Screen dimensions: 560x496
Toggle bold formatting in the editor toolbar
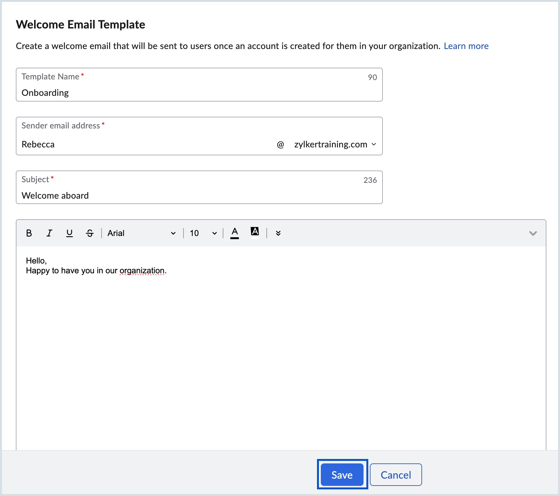tap(29, 233)
